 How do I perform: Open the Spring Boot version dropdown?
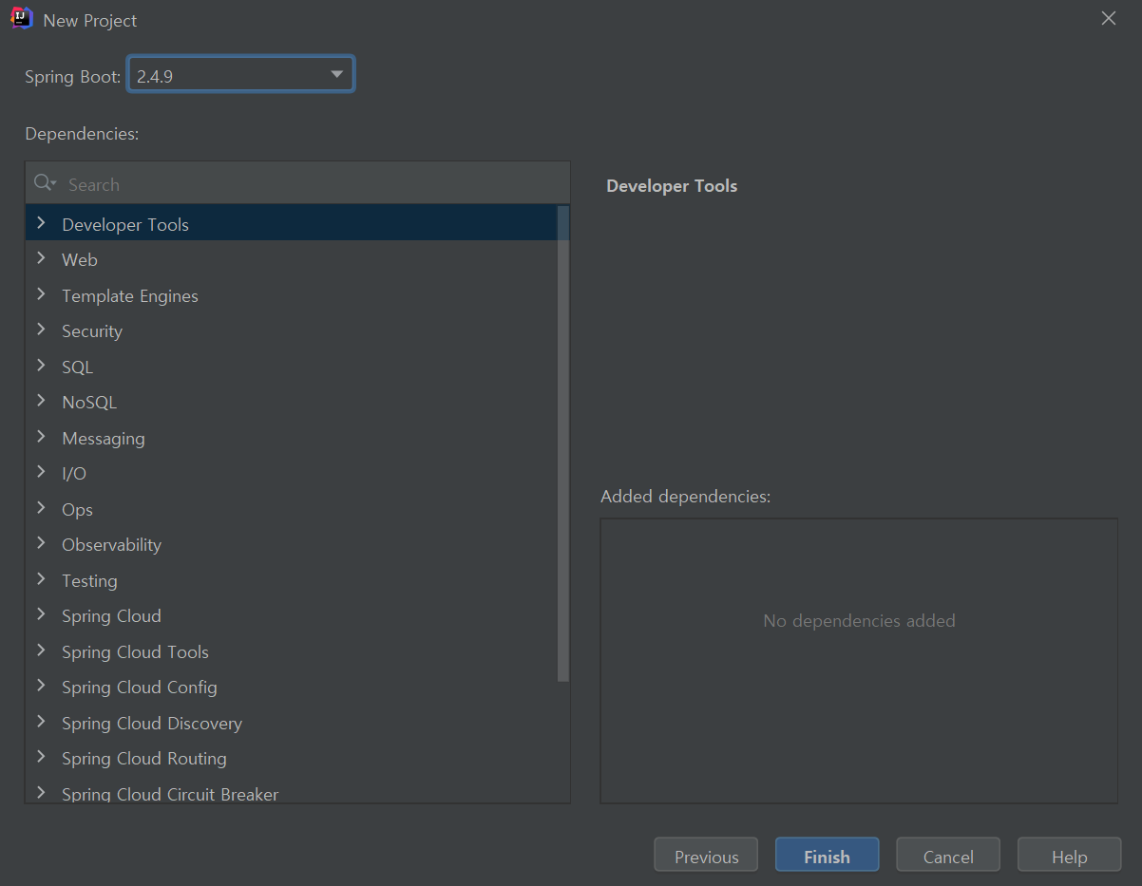tap(240, 75)
